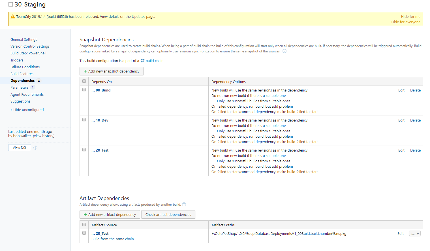
Task: Go to Version Control Settings
Action: point(30,46)
